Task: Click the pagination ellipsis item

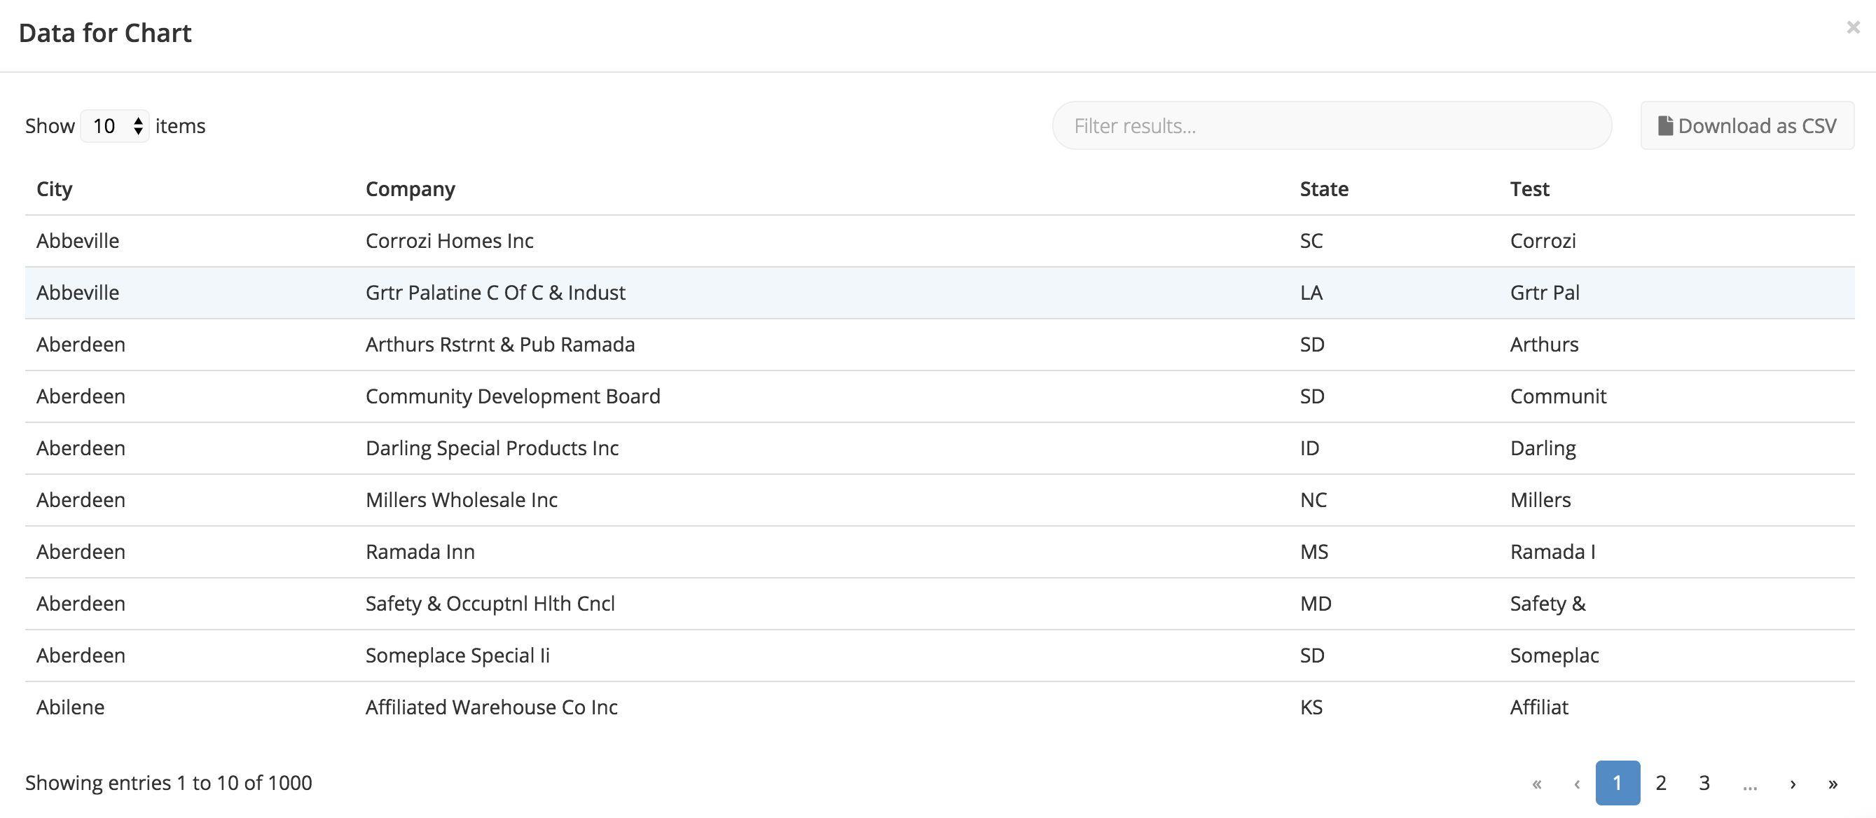Action: (1749, 783)
